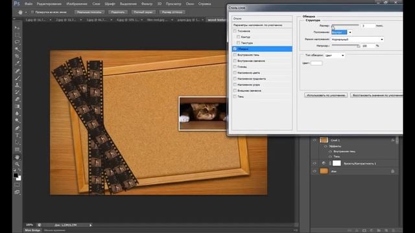Screen dimensions: 415x233
Task: Enable the Внешнее свечение checkbox
Action: (x=235, y=91)
